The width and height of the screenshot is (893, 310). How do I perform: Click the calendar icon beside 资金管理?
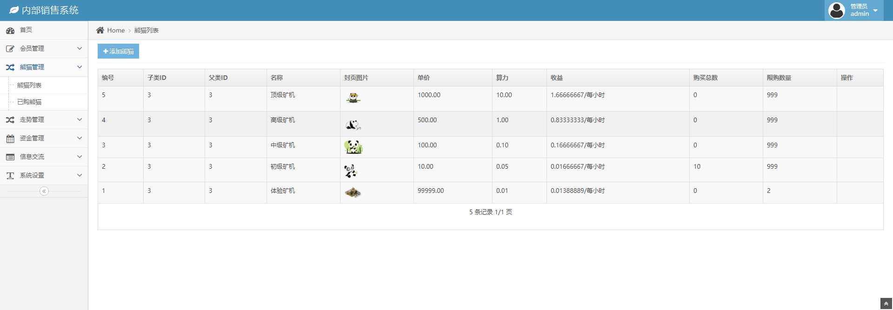pos(10,139)
